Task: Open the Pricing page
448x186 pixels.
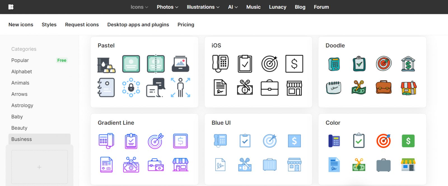Action: click(186, 25)
